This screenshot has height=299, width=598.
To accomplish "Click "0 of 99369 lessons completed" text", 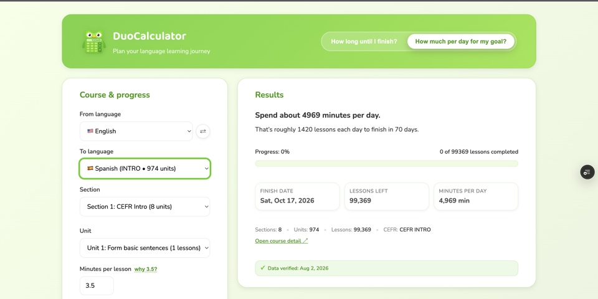I will [478, 152].
